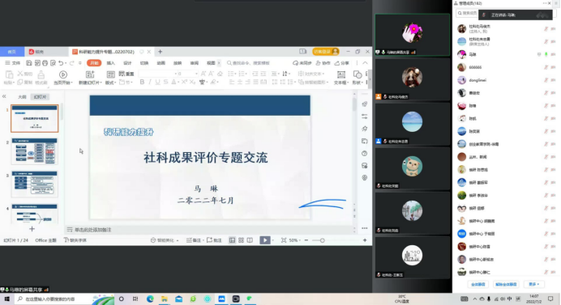Increase font size with larger A icon
561x305 pixels.
point(203,74)
